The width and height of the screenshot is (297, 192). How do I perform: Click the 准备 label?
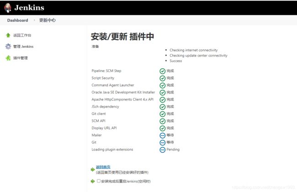95,47
